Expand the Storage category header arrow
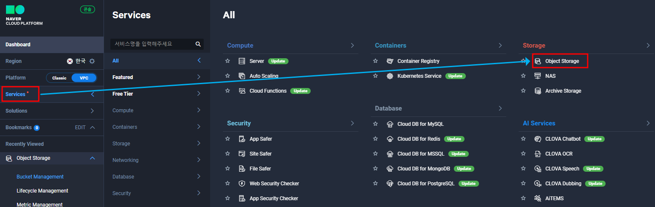This screenshot has height=207, width=655. click(648, 45)
